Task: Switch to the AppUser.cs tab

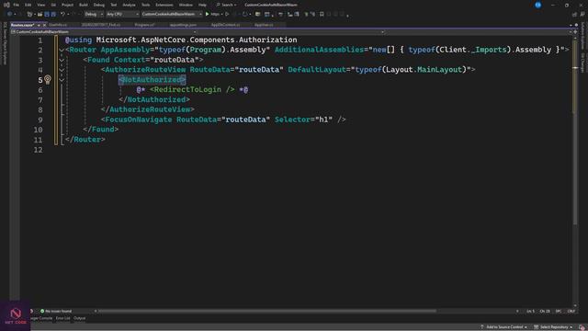Action: tap(264, 25)
